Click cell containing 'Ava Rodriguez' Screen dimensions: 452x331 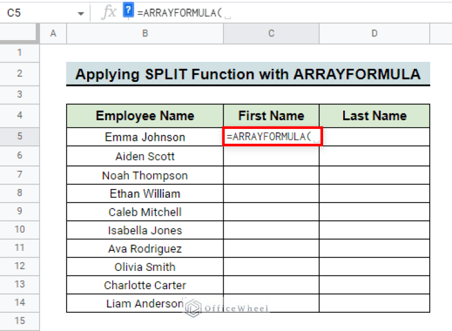(145, 248)
